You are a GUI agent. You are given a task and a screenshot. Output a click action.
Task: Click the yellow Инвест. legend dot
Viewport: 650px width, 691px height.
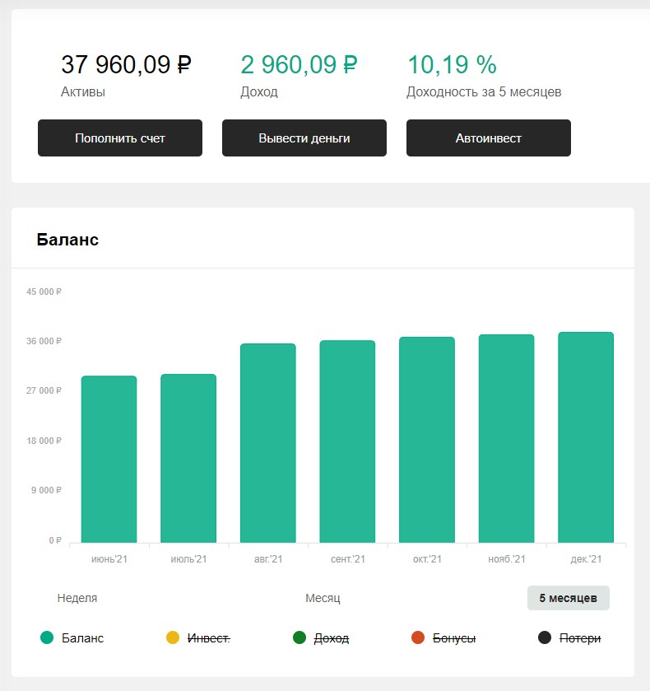(x=173, y=637)
